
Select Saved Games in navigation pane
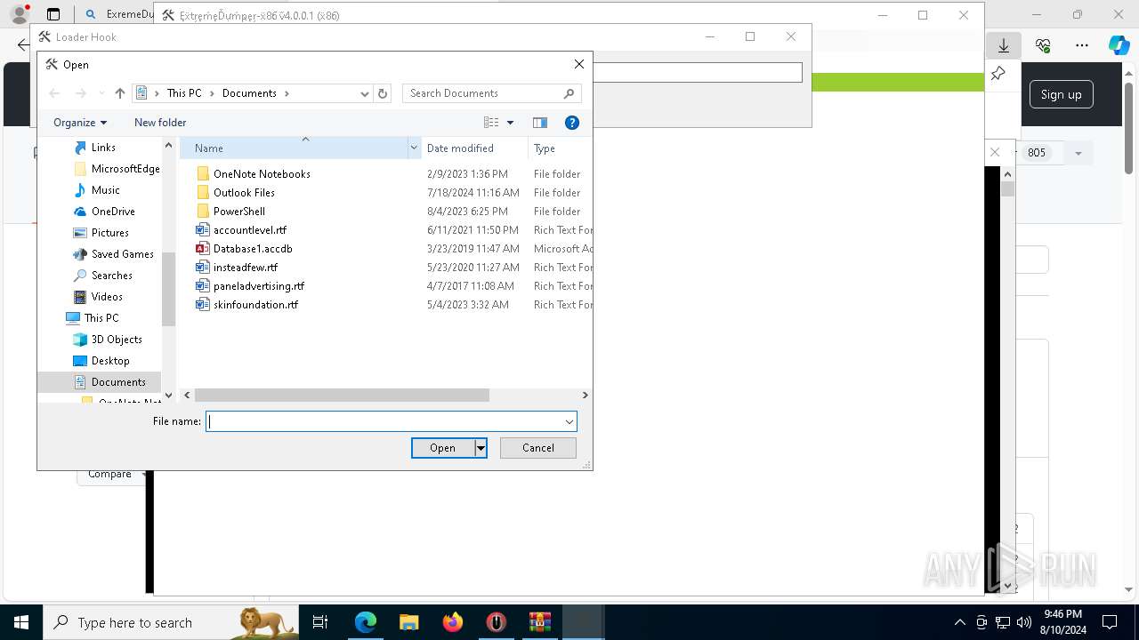pos(122,254)
